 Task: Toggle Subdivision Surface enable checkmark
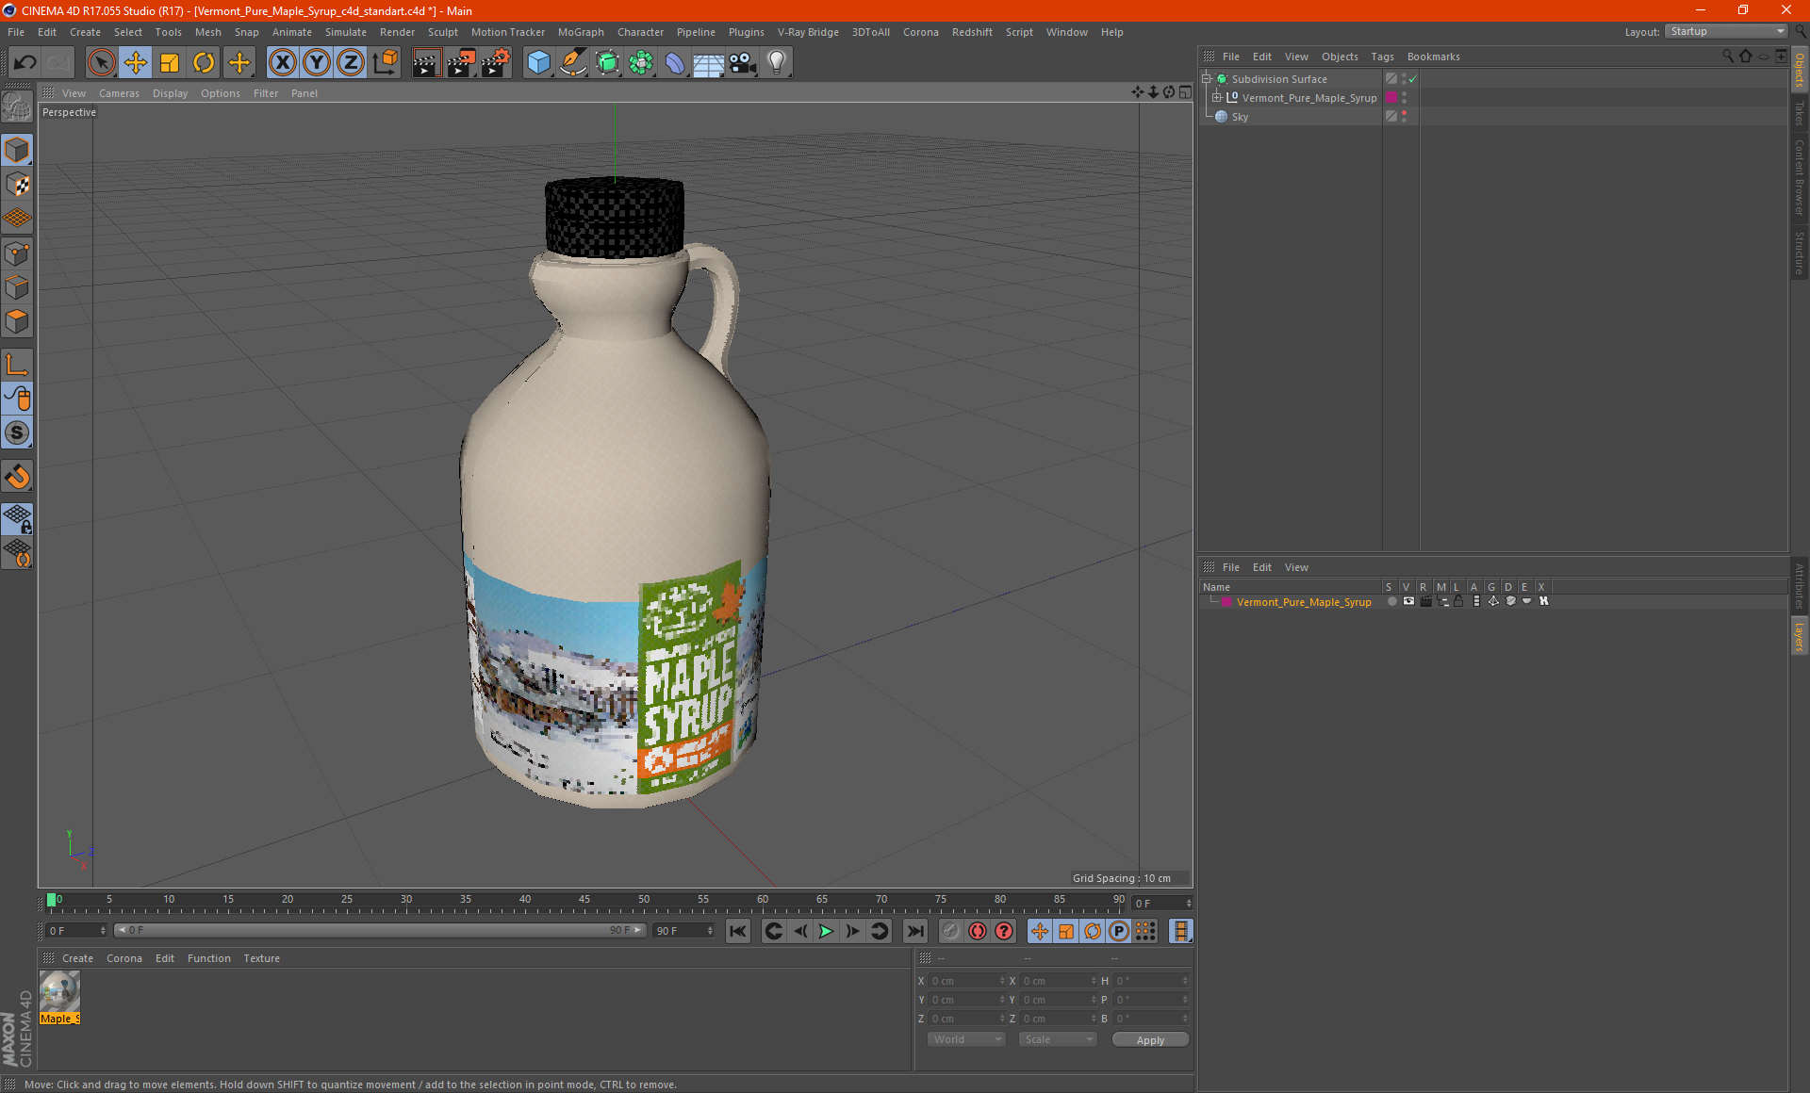1413,79
